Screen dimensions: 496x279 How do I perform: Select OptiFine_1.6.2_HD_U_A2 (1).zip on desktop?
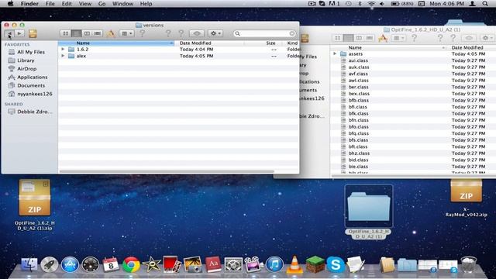(x=34, y=205)
